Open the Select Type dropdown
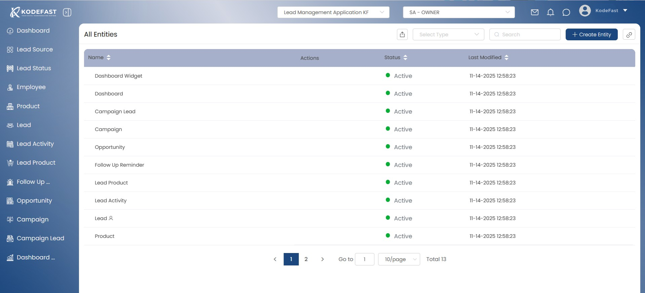The image size is (645, 293). click(x=448, y=35)
